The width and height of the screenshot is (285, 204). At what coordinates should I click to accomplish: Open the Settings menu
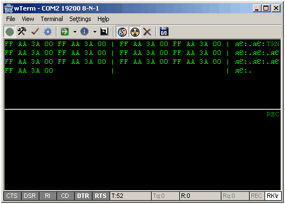[80, 19]
